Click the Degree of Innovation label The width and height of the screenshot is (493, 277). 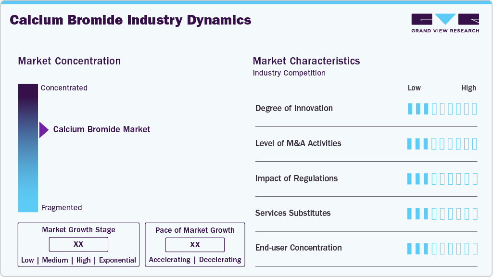click(294, 108)
